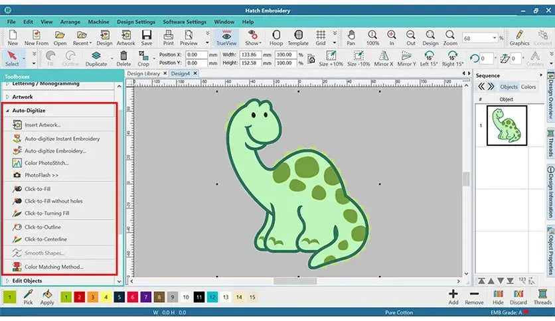Click the Open folder icon
This screenshot has width=555, height=321.
pyautogui.click(x=60, y=34)
